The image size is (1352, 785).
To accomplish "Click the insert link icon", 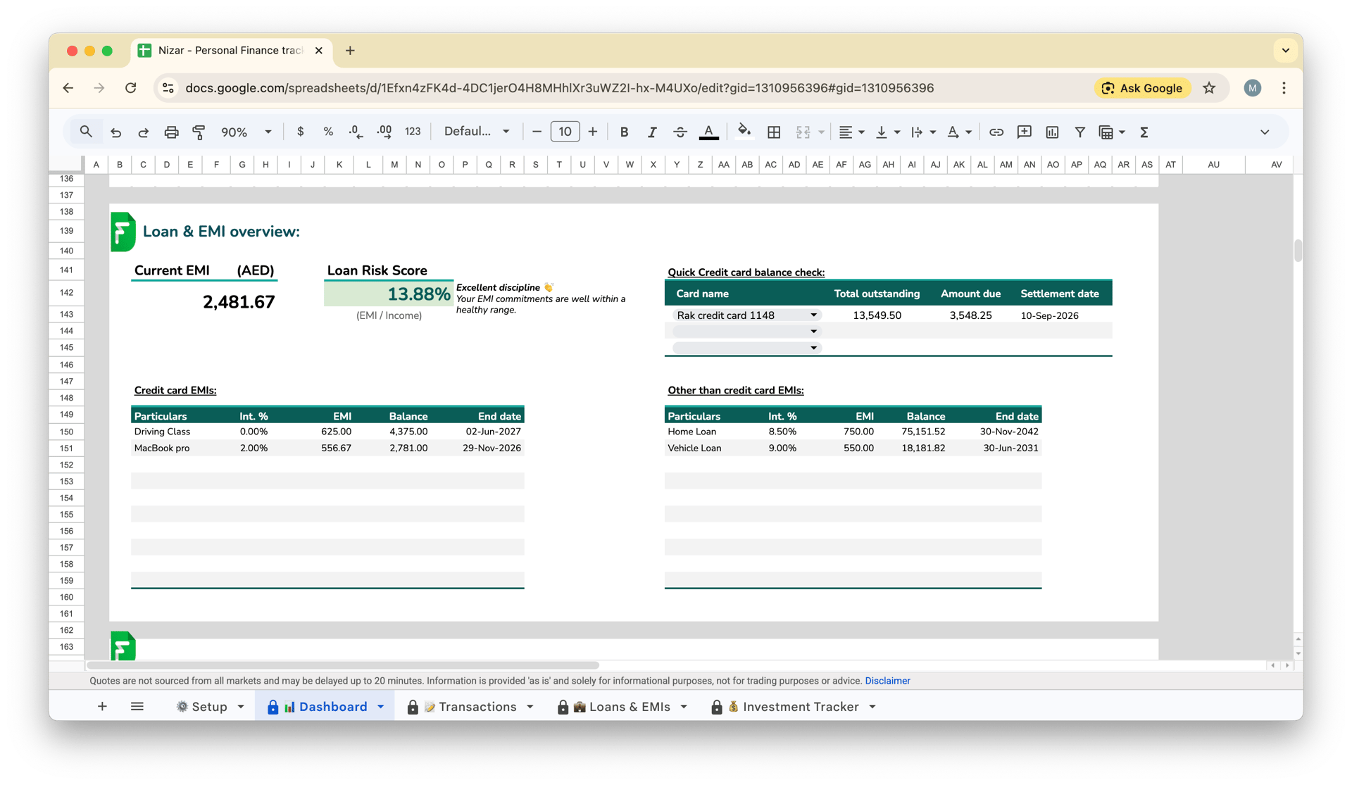I will (996, 132).
